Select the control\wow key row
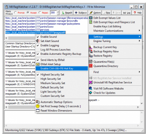 coord(29,27)
